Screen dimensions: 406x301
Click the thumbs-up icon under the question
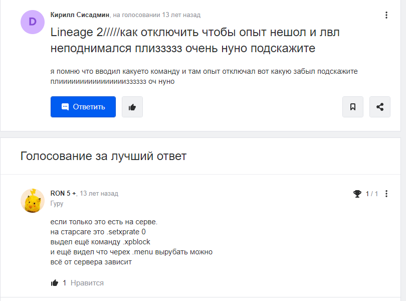pyautogui.click(x=132, y=106)
